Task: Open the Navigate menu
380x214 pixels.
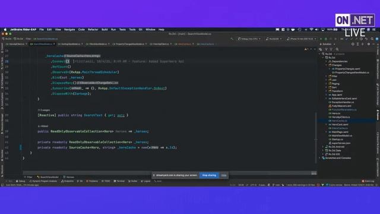Action: [69, 30]
